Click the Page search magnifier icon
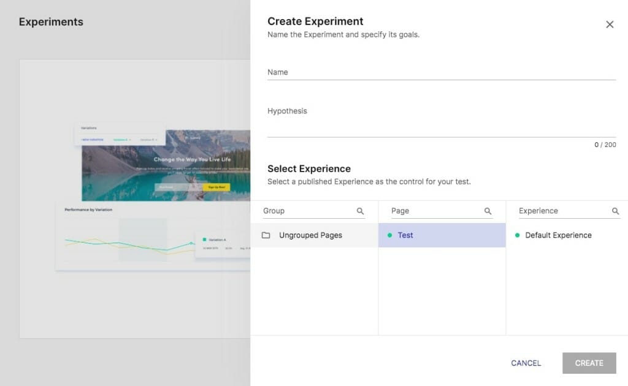628x386 pixels. tap(488, 211)
